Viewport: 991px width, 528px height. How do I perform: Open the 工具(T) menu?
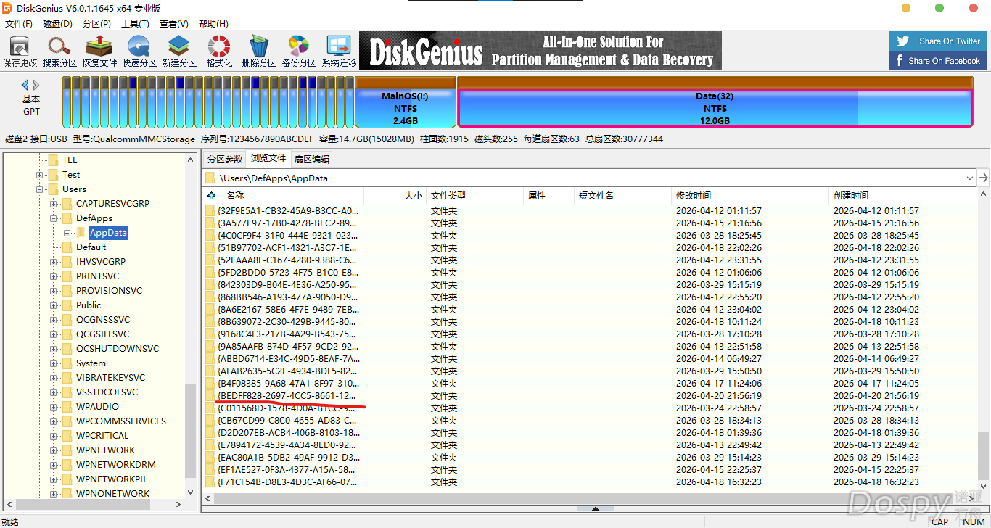tap(135, 24)
